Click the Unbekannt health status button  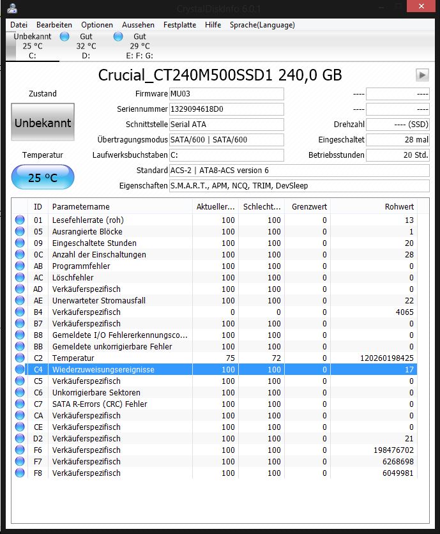[x=43, y=122]
